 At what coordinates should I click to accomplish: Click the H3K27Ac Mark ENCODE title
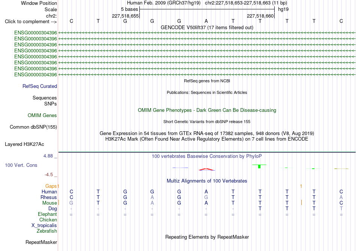click(x=207, y=139)
